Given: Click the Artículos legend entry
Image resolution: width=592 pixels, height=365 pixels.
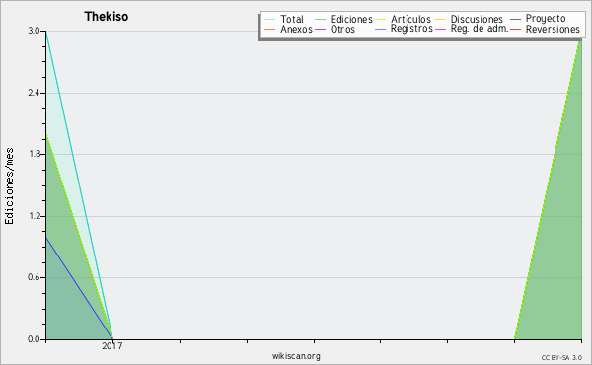Looking at the screenshot, I should click(403, 19).
